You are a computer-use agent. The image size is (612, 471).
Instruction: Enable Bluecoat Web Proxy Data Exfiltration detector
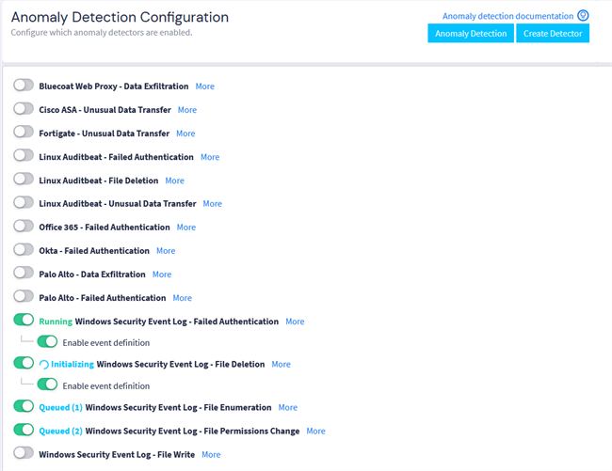pos(24,86)
